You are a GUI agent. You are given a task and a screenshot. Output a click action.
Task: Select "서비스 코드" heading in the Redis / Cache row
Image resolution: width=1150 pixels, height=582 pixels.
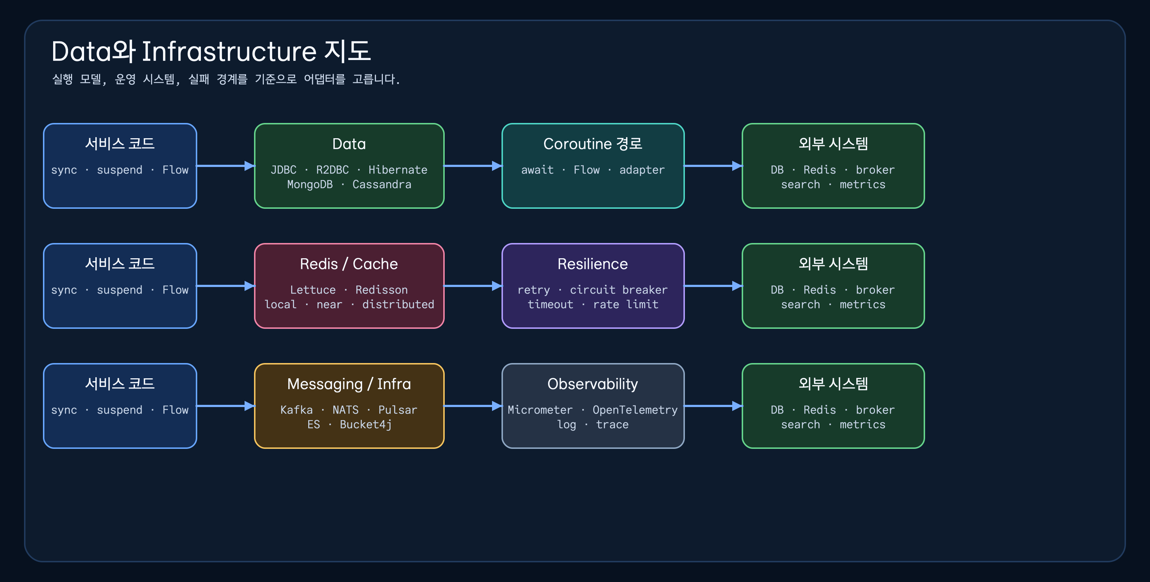click(x=120, y=264)
